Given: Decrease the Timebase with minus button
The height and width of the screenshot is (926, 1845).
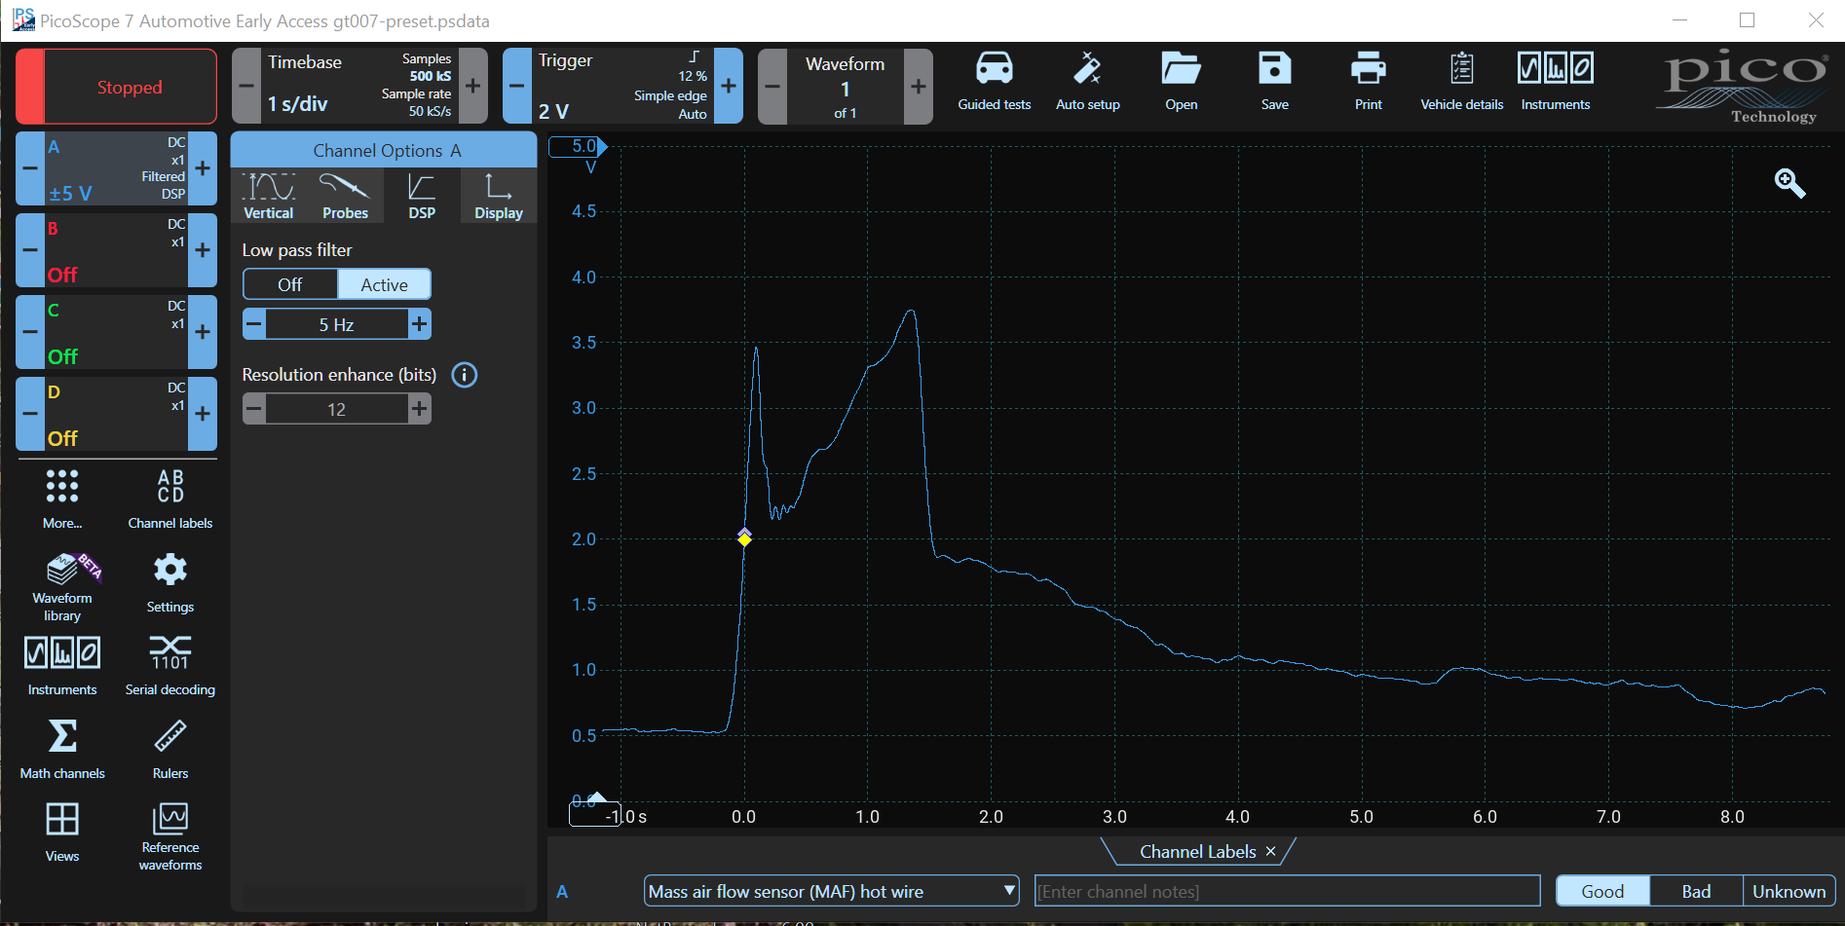Looking at the screenshot, I should (246, 86).
